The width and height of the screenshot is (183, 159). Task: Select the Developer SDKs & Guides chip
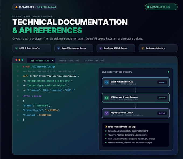(116, 48)
